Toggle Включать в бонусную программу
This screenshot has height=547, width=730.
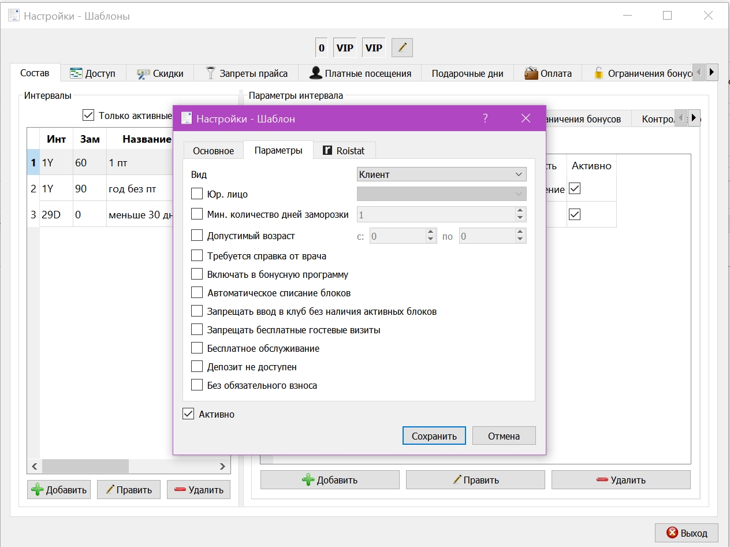click(197, 274)
